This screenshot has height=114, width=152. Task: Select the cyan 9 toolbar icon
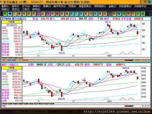(81, 14)
